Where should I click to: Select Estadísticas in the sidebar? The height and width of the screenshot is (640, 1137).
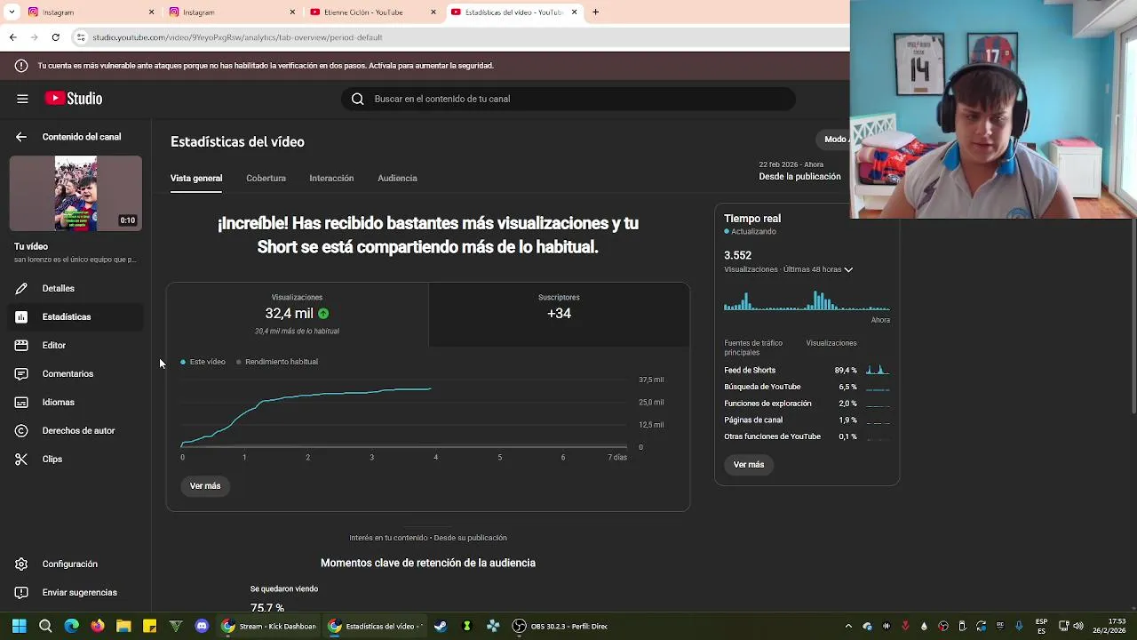[x=76, y=316]
